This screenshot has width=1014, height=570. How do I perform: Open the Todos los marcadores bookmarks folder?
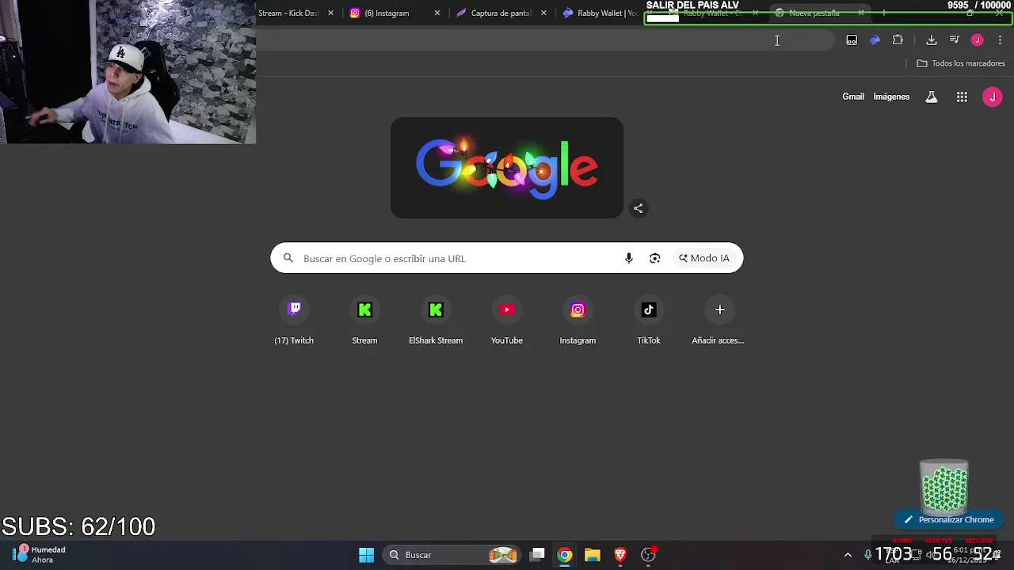(961, 63)
